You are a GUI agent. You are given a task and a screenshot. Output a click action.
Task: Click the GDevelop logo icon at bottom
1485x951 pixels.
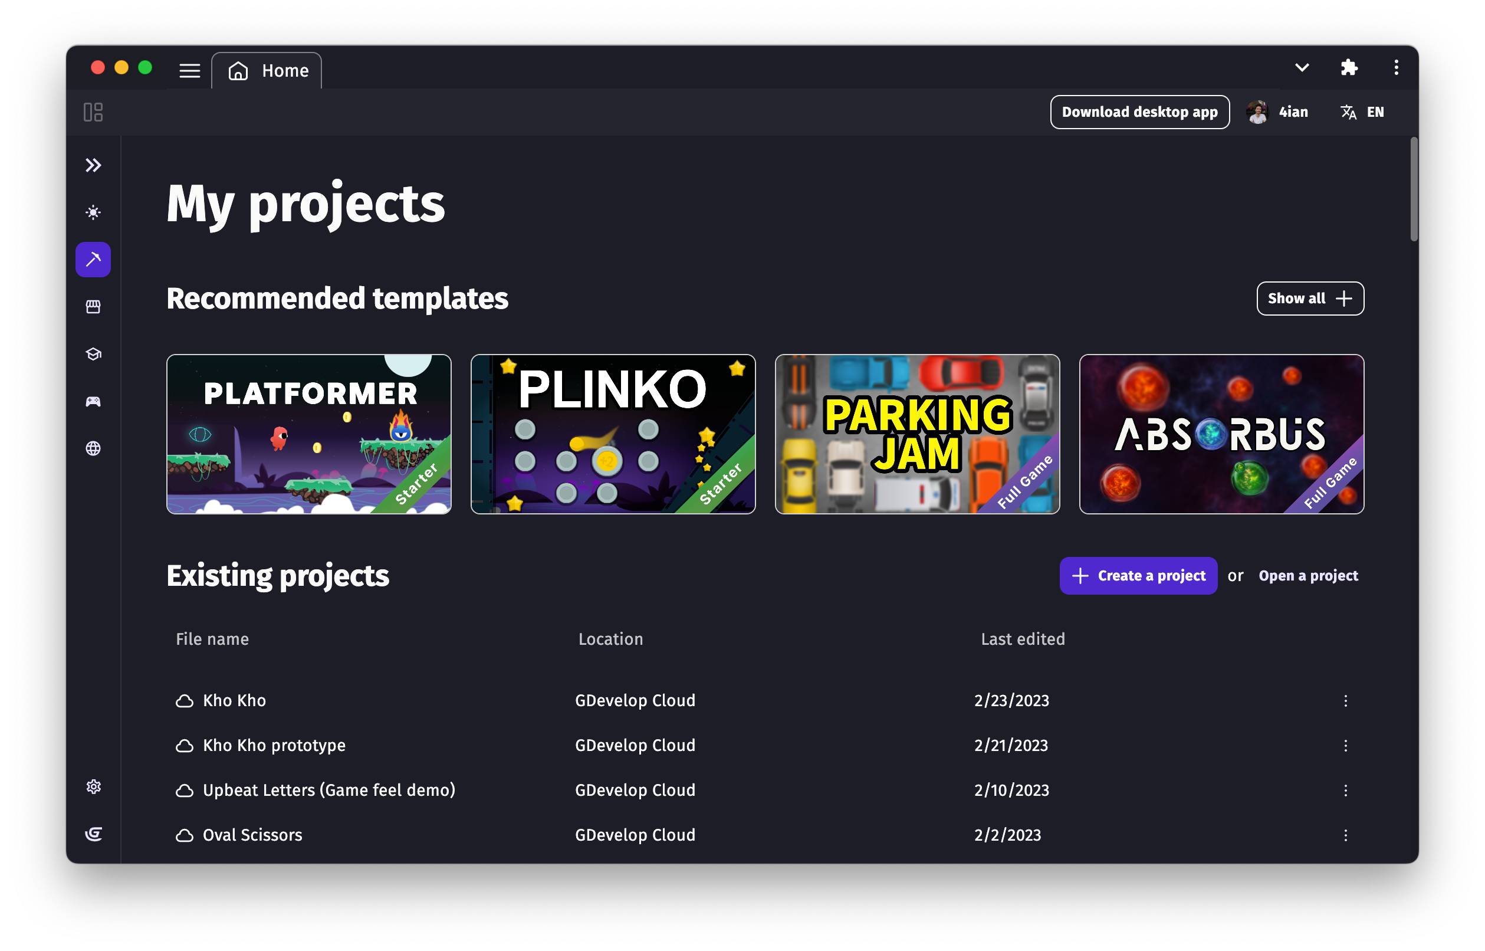coord(94,834)
